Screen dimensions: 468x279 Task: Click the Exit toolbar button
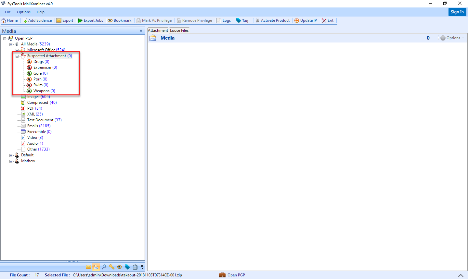pos(328,20)
